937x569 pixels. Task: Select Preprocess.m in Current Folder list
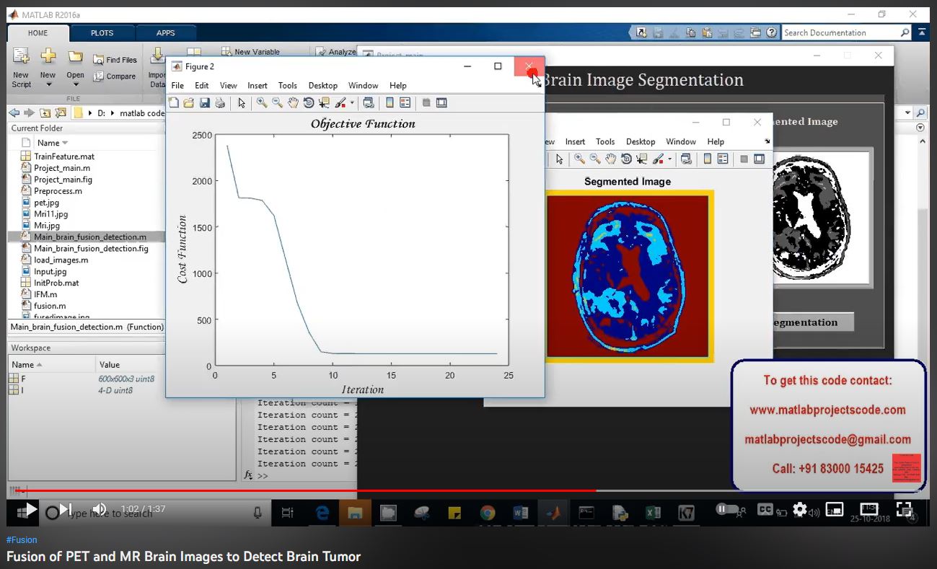point(58,191)
